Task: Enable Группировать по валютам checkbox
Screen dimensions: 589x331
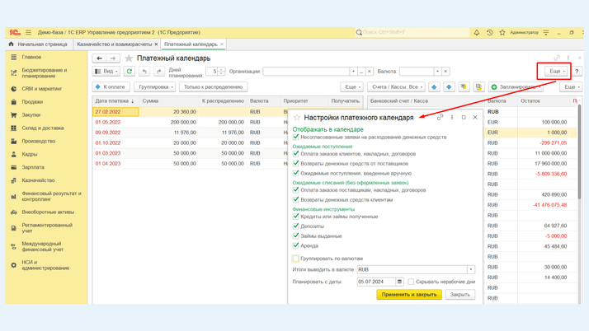Action: 296,259
